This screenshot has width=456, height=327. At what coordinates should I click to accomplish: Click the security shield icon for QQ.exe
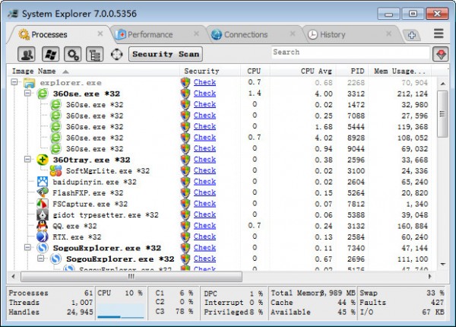tap(185, 226)
